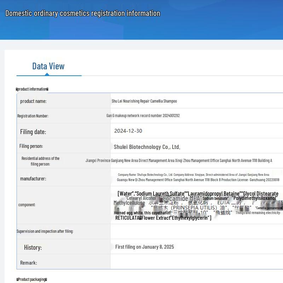Click the 'Registration Number:' row label
The width and height of the screenshot is (283, 283).
33,116
